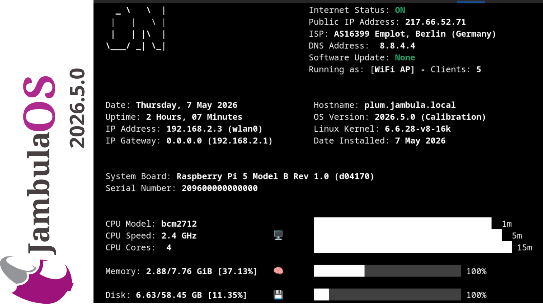Viewport: 543px width, 304px height.
Task: Click the Disk usage progress bar
Action: 387,294
